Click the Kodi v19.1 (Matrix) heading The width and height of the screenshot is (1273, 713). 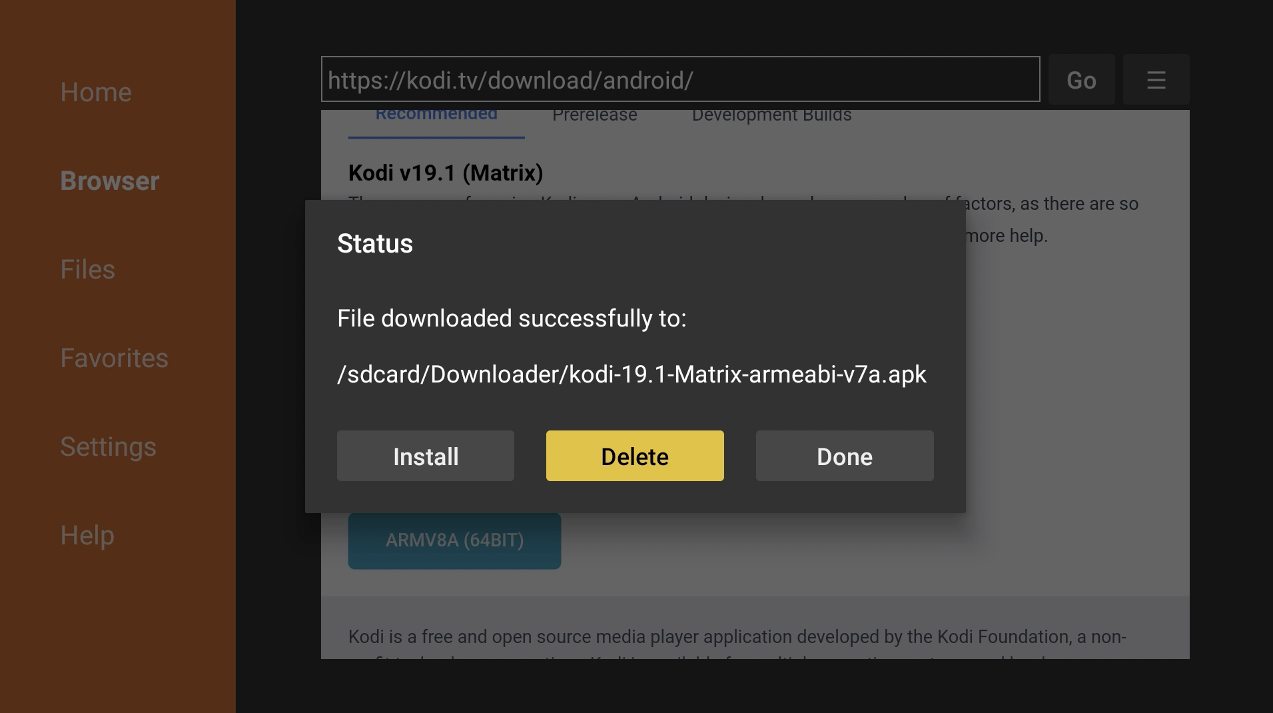coord(446,173)
